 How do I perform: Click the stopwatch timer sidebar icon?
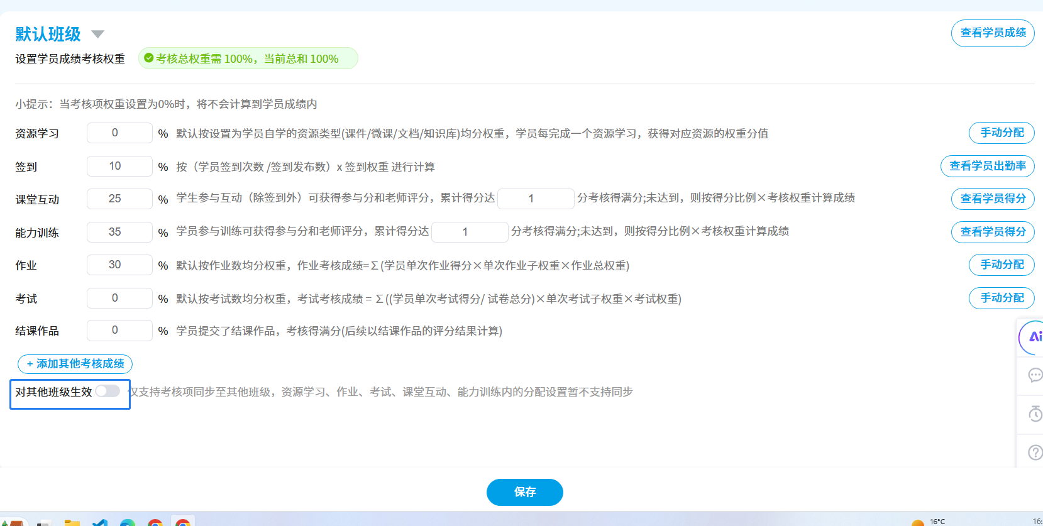pyautogui.click(x=1035, y=414)
